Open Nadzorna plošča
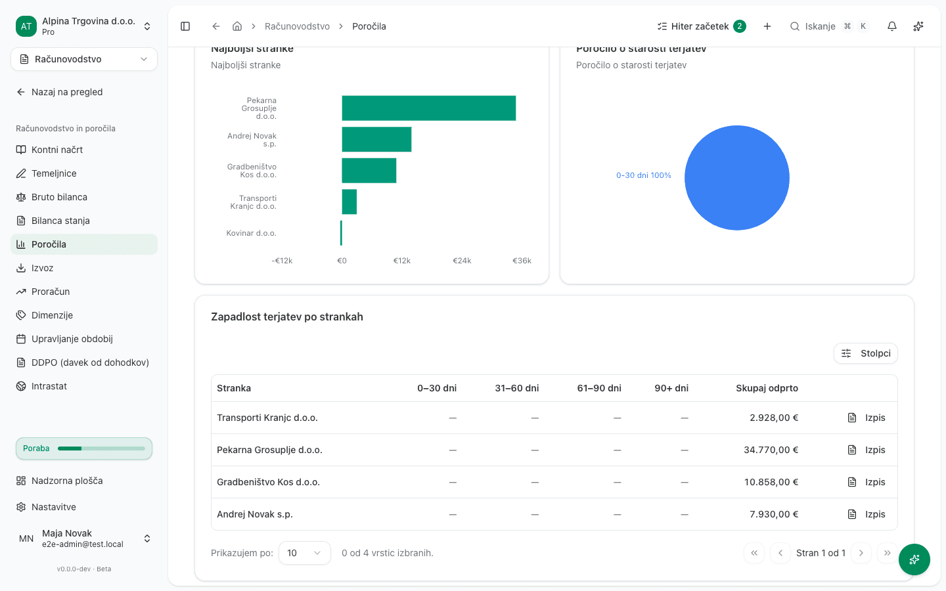946x591 pixels. tap(84, 481)
